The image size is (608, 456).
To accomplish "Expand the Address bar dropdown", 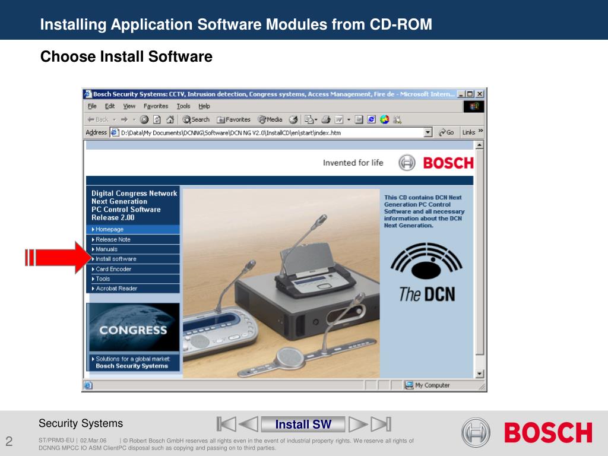I will pos(427,132).
